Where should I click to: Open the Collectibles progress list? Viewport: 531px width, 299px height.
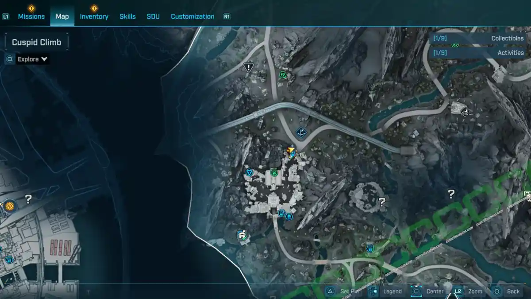coord(478,39)
